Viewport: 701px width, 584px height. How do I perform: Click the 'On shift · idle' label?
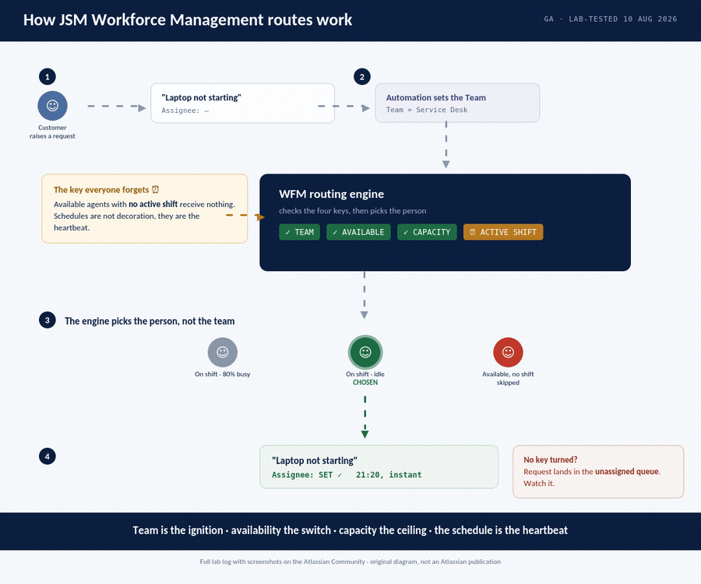365,374
